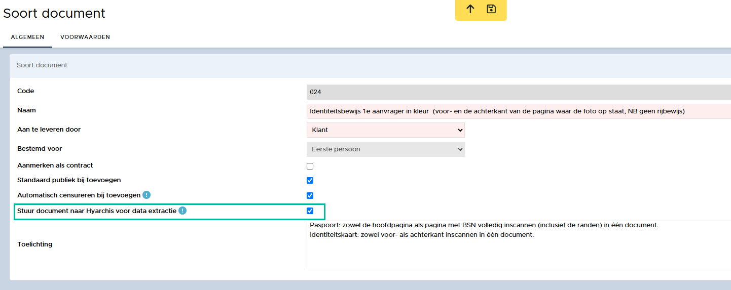Click the Code label
The width and height of the screenshot is (731, 290).
click(x=26, y=91)
